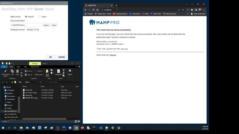The image size is (239, 134).
Task: Click the Search htdocs field in Explorer
Action: [x=61, y=82]
